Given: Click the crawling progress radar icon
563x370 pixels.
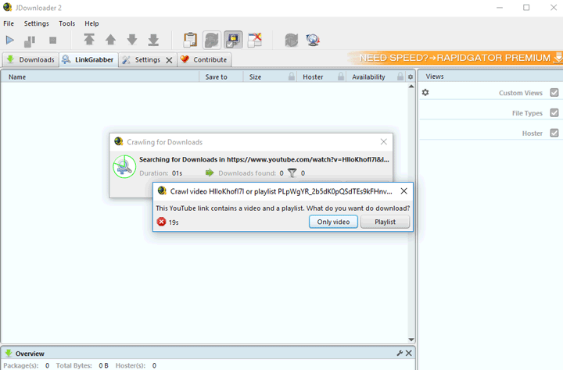Looking at the screenshot, I should (x=124, y=167).
